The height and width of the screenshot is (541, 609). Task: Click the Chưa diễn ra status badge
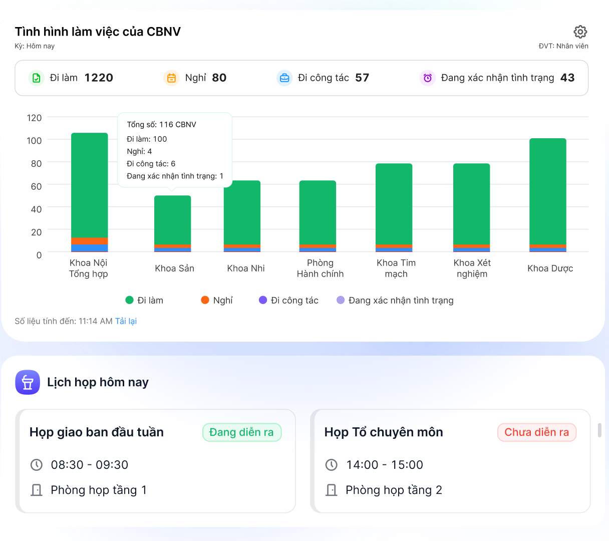pos(537,432)
